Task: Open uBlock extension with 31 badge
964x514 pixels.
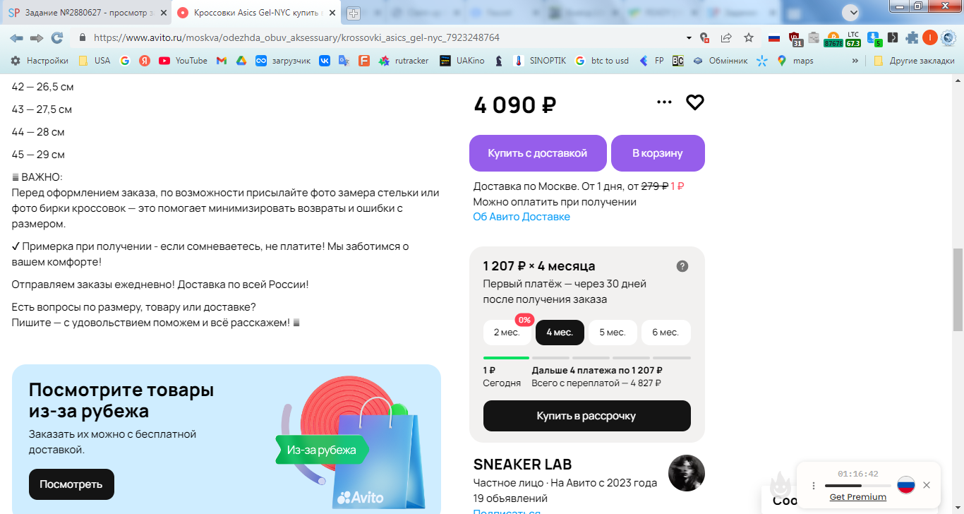Action: coord(795,39)
